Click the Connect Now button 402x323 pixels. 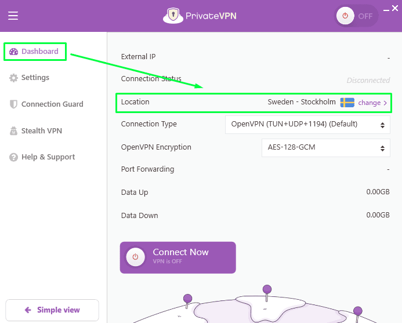coord(178,257)
